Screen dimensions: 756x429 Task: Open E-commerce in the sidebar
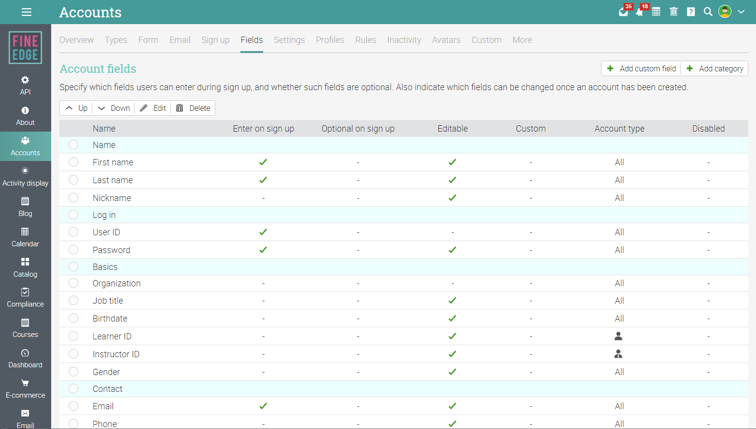[26, 389]
